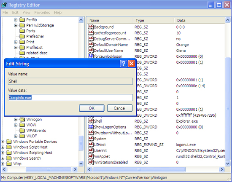Open the Help menu
232x182 pixels.
58,13
